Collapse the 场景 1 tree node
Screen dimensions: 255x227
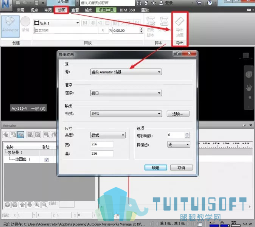pos(9,153)
